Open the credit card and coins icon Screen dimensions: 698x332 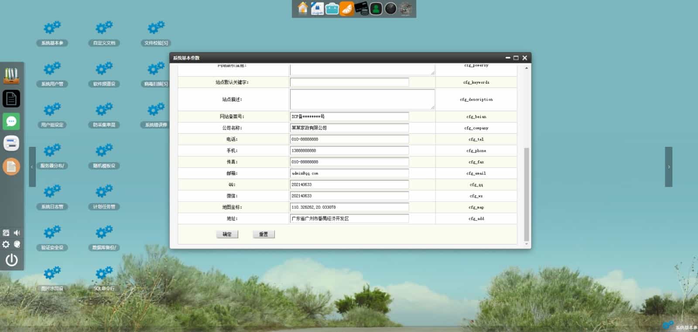tap(361, 9)
